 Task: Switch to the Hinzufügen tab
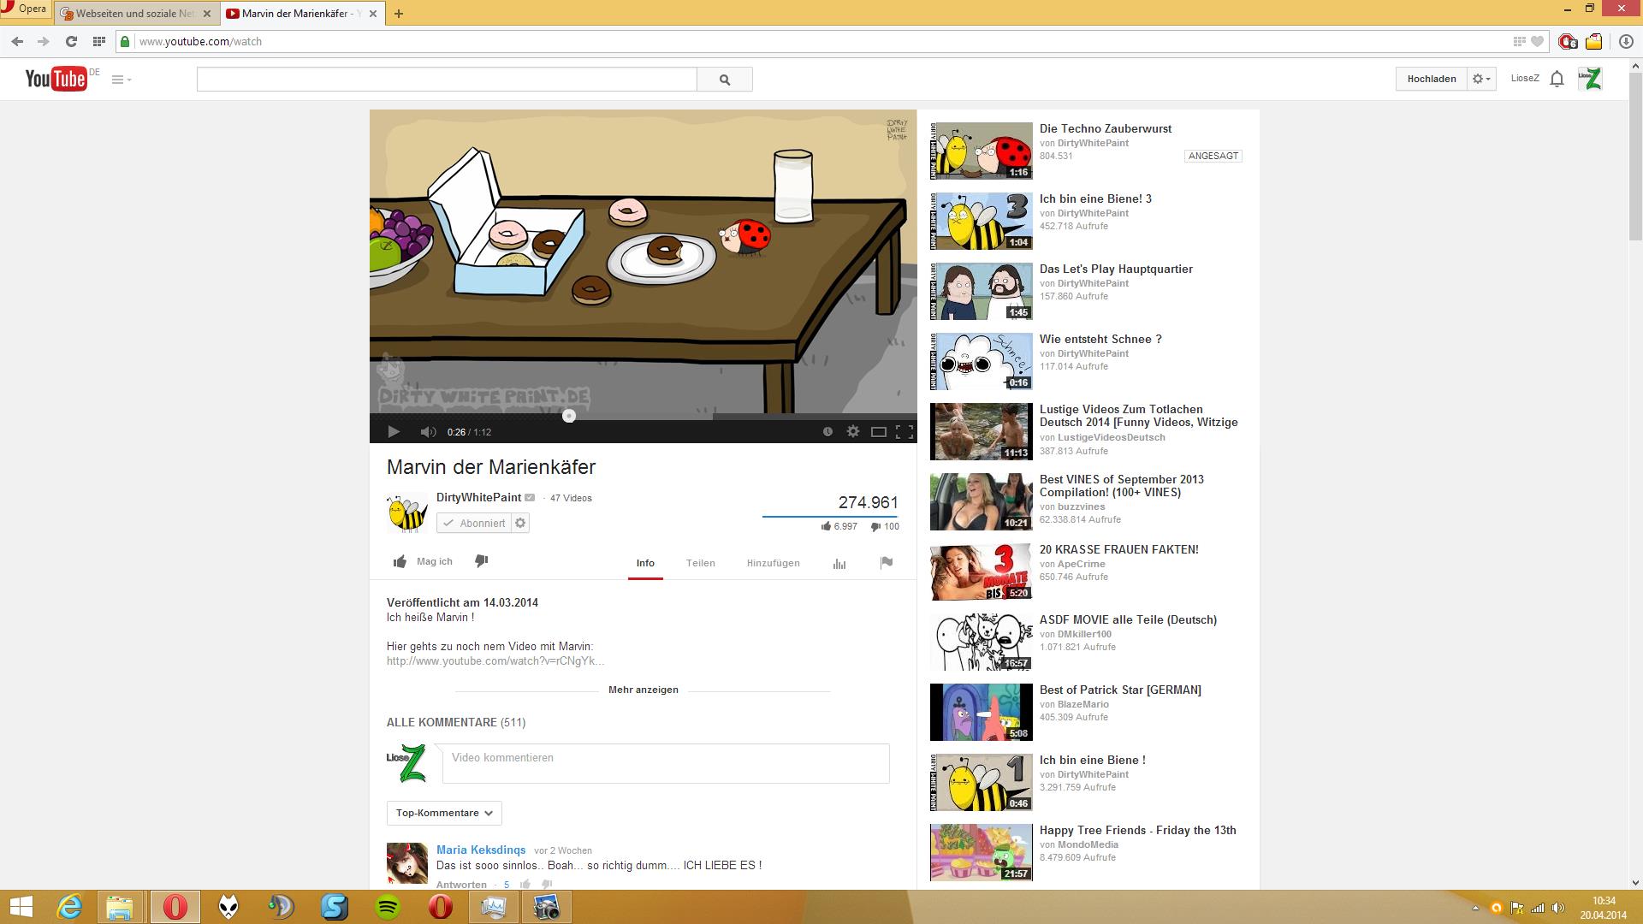[x=773, y=563]
